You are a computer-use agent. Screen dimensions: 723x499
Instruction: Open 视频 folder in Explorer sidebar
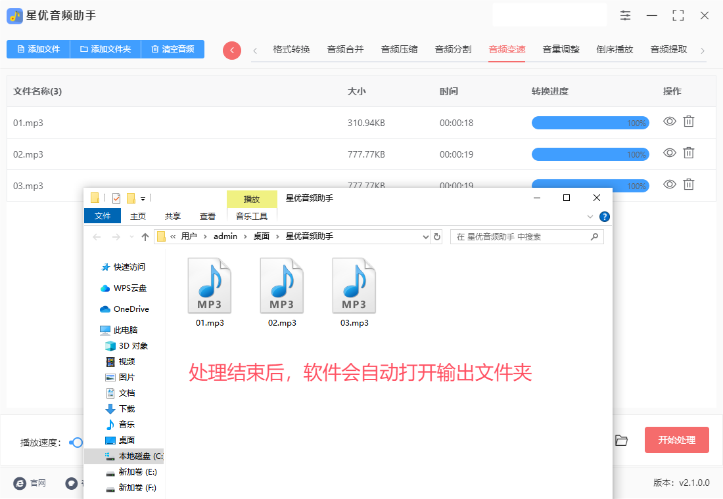click(120, 361)
